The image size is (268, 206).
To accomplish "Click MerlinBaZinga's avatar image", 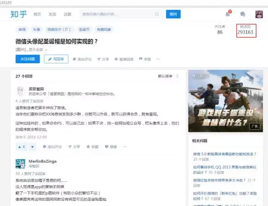I will click(21, 164).
